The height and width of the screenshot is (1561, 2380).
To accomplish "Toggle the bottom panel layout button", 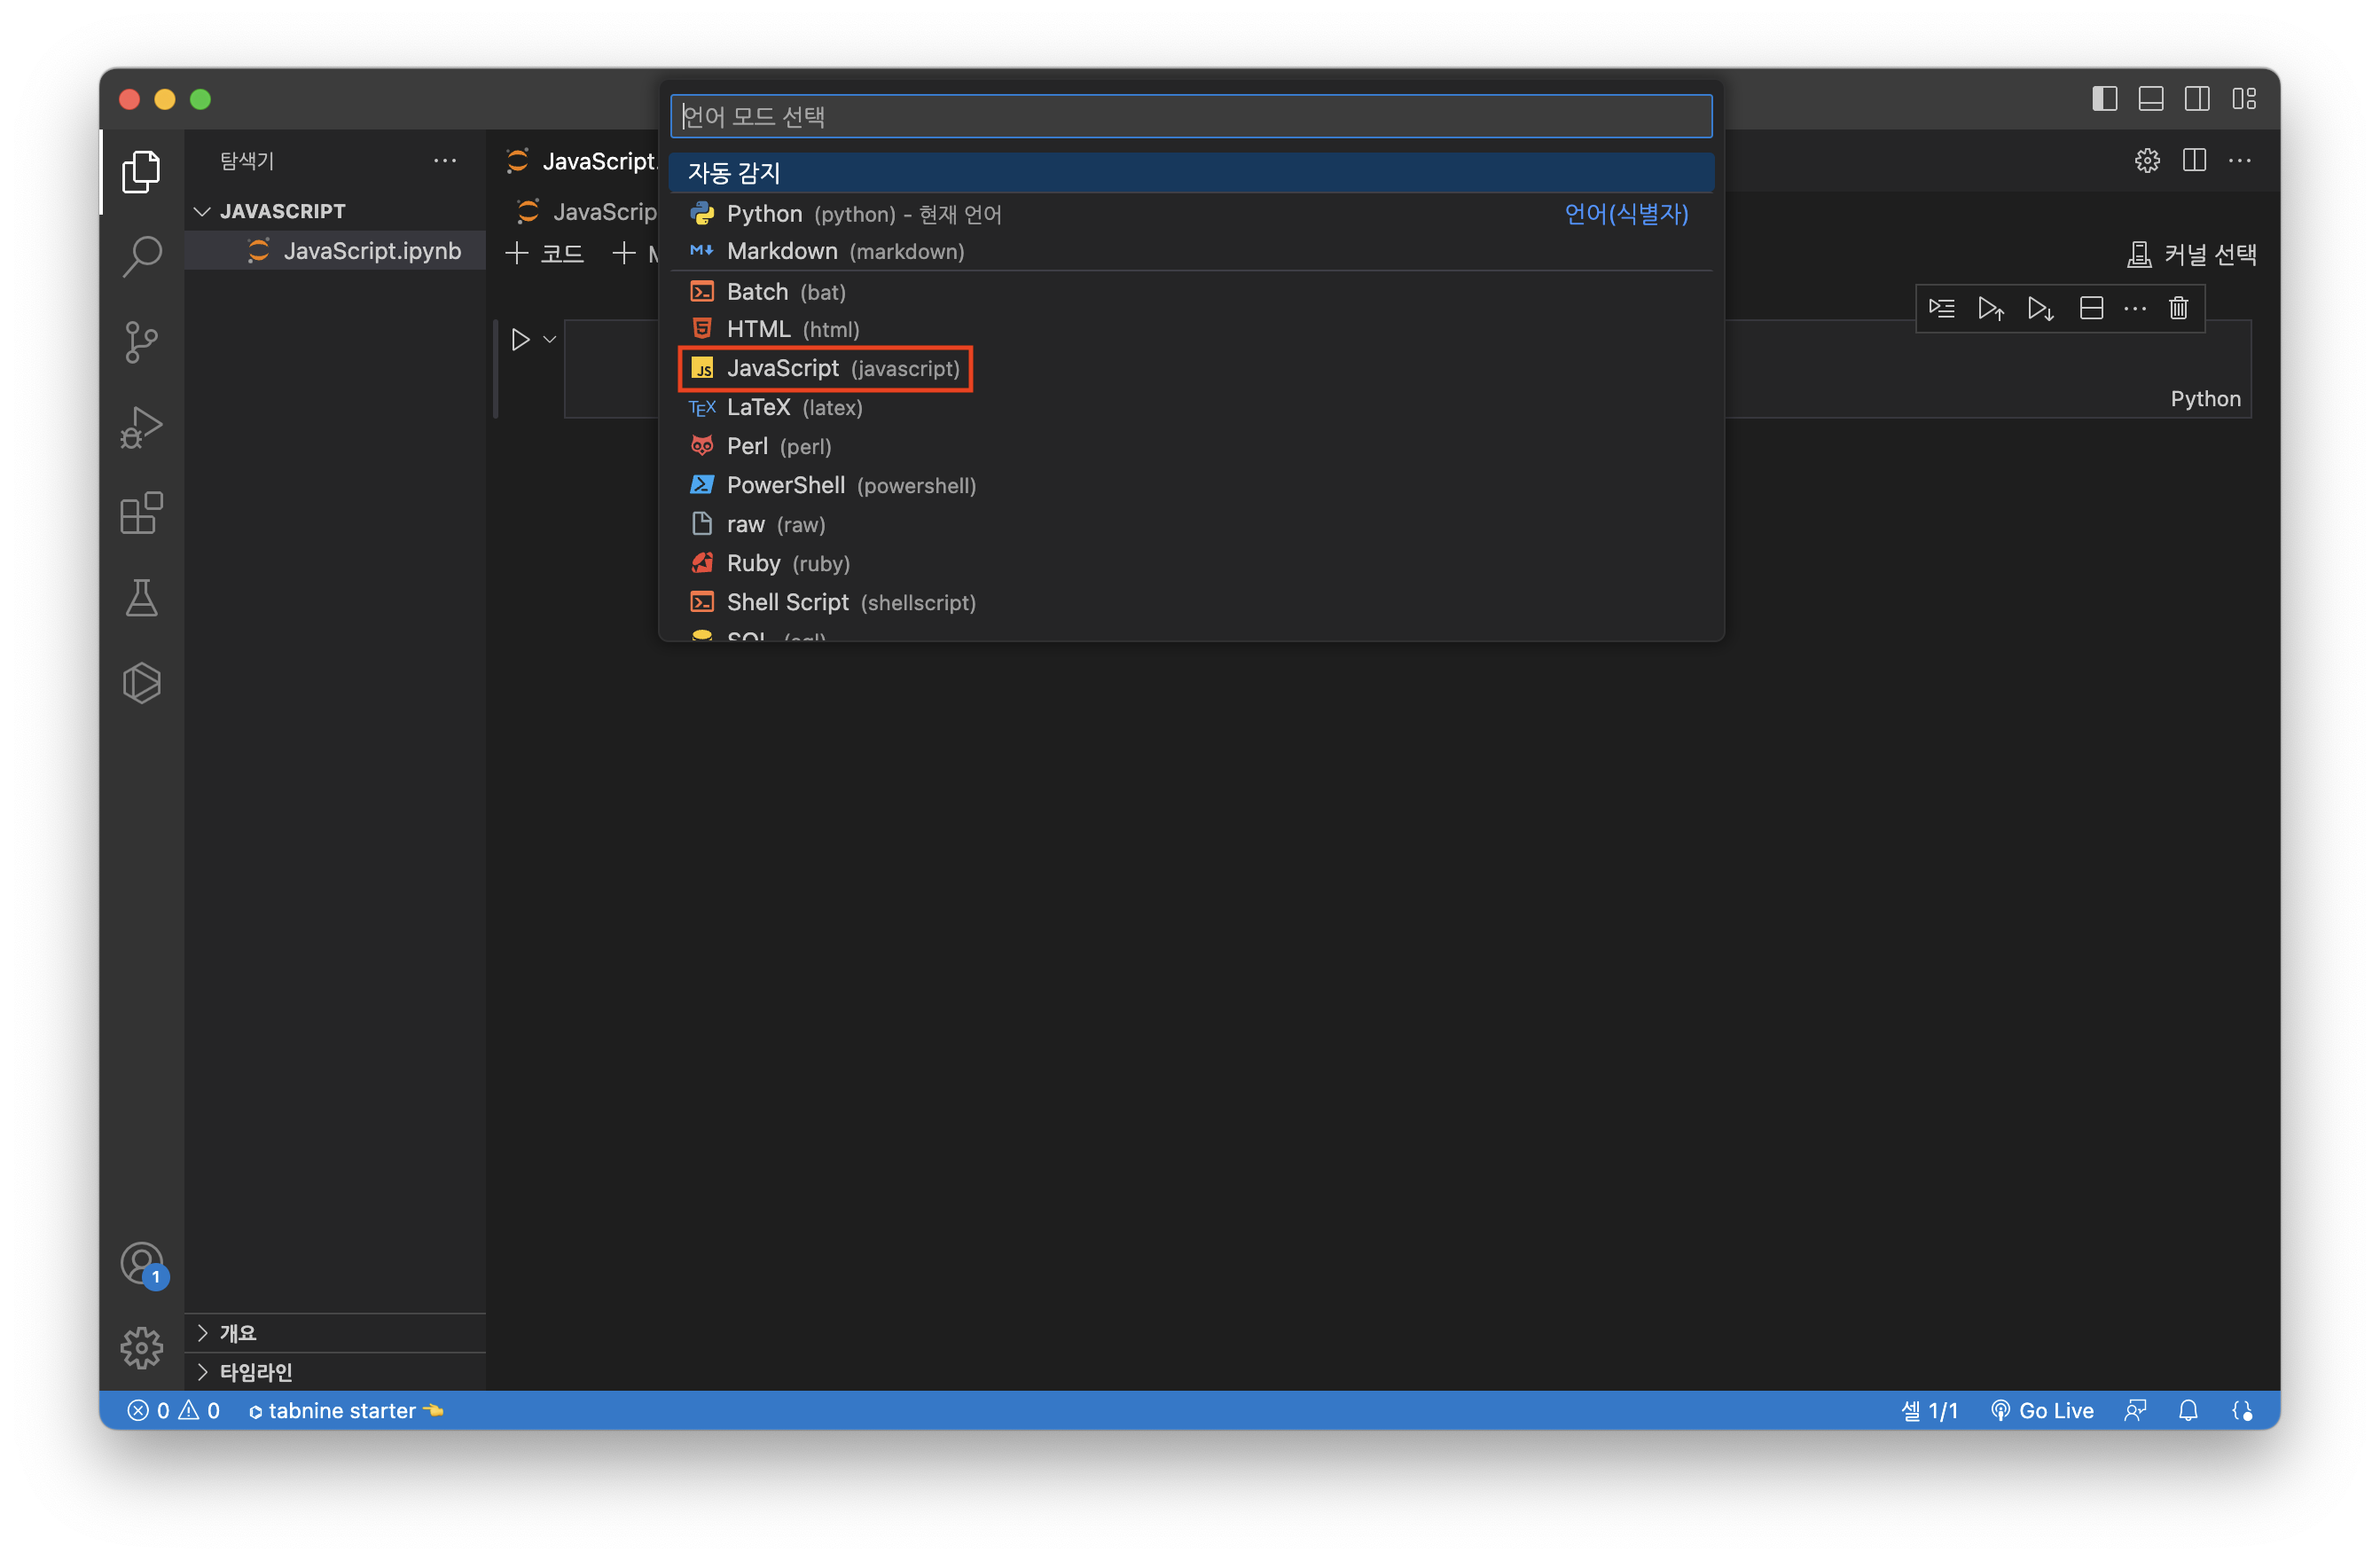I will [2150, 99].
